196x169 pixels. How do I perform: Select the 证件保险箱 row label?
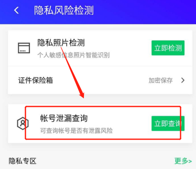pos(36,80)
